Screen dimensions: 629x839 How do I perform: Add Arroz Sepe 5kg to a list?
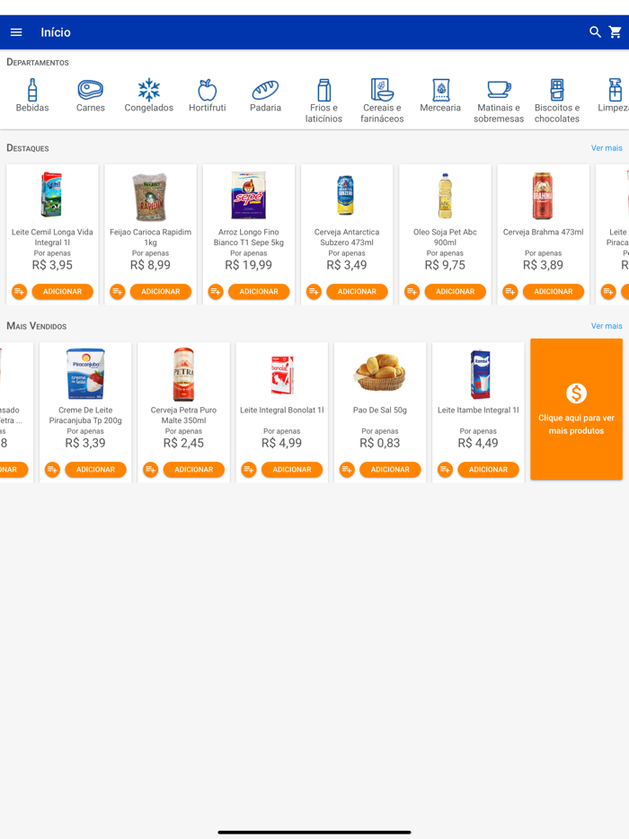tap(216, 292)
